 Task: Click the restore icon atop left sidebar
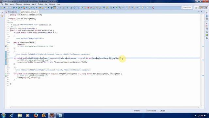[x=2, y=13]
